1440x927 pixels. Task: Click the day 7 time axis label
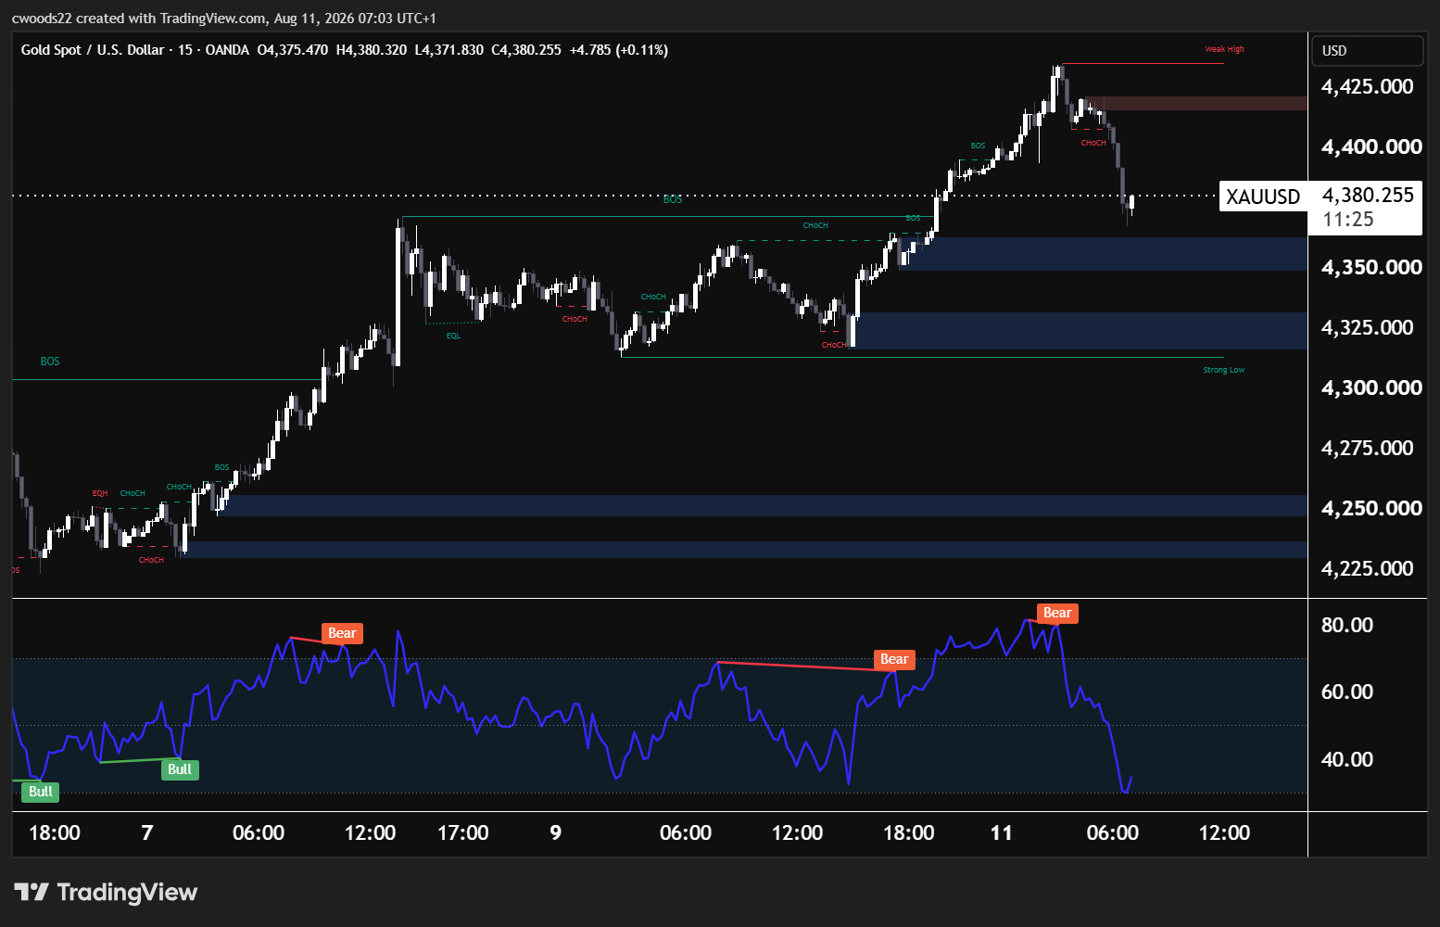tap(147, 832)
